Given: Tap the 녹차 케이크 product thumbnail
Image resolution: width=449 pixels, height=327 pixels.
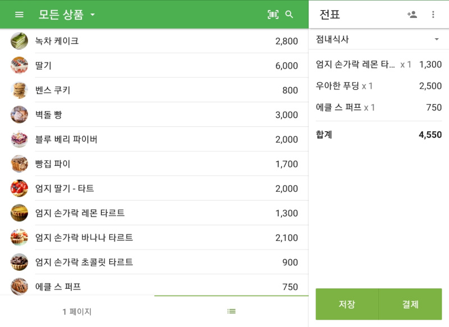Looking at the screenshot, I should (x=19, y=40).
